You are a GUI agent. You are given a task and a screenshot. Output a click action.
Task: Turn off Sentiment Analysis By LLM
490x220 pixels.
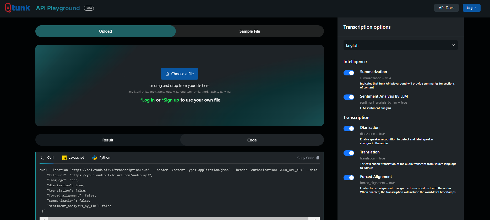(349, 97)
